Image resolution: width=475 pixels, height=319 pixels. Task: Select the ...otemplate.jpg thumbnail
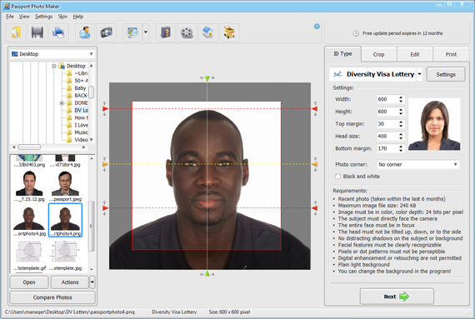[x=65, y=255]
